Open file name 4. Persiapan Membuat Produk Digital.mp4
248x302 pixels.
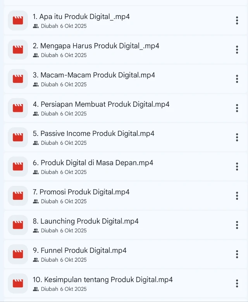pyautogui.click(x=101, y=105)
